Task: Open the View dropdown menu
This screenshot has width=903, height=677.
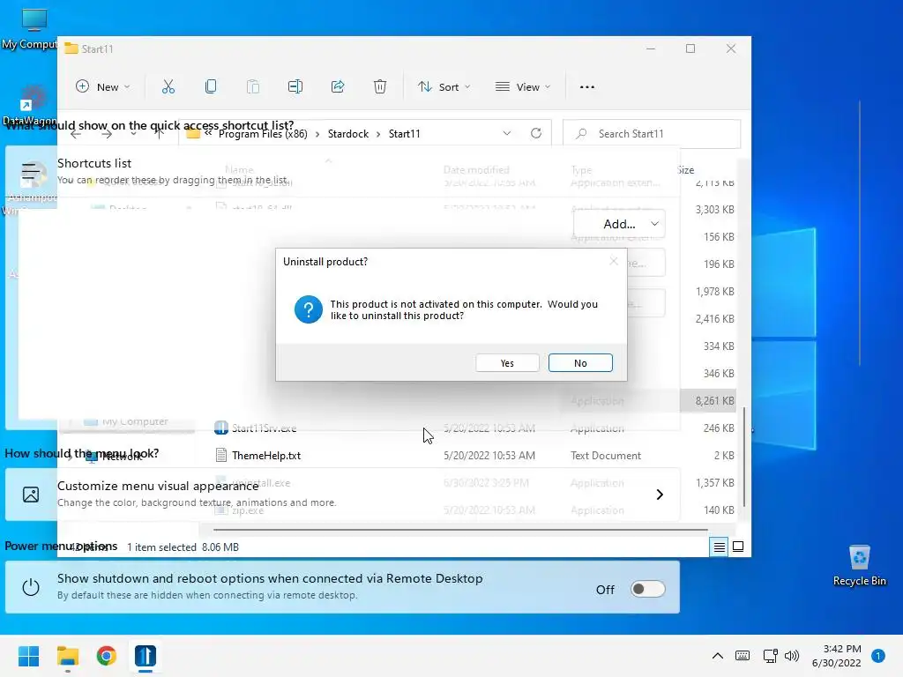Action: (523, 87)
